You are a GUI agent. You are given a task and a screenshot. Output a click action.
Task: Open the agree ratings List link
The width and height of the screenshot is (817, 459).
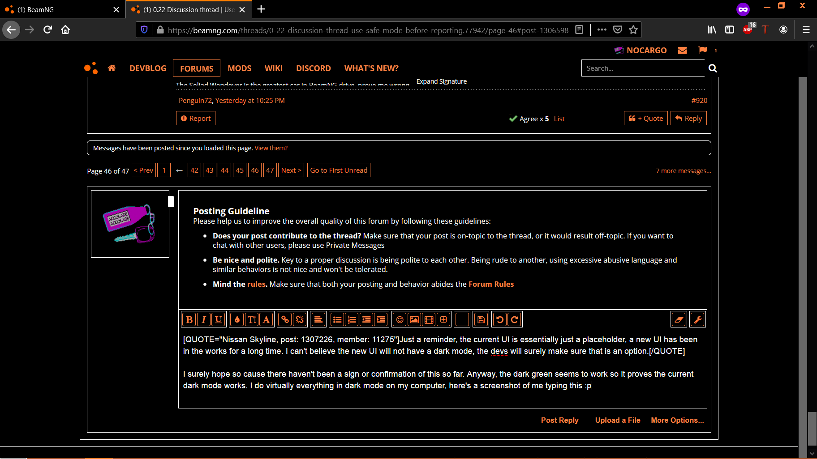coord(559,119)
